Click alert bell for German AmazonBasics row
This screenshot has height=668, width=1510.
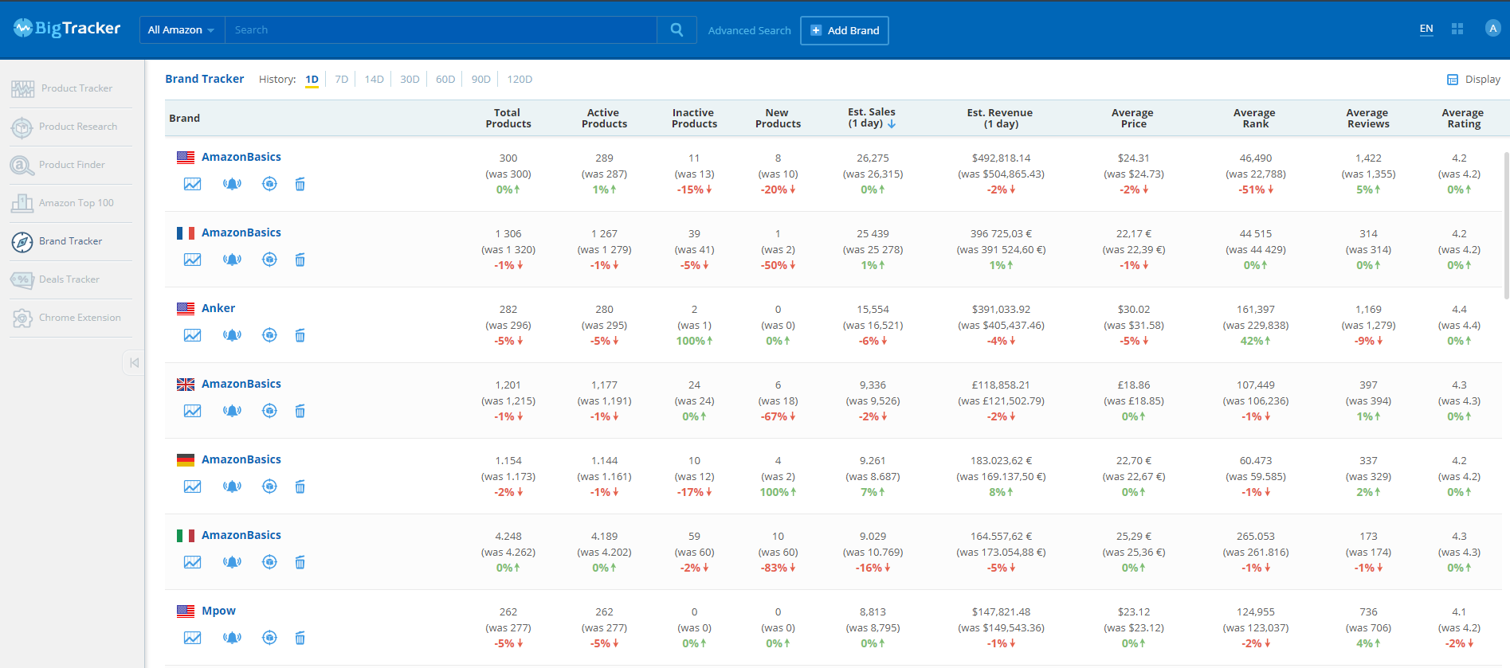point(232,486)
